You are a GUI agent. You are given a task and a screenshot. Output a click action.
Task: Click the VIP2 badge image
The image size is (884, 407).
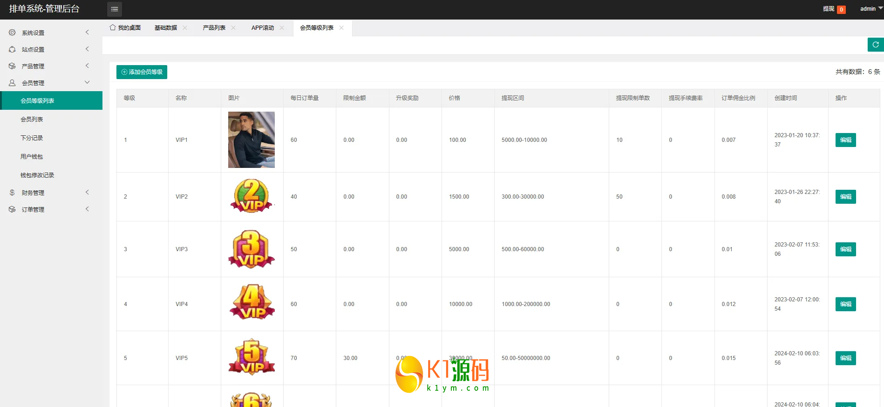coord(252,196)
